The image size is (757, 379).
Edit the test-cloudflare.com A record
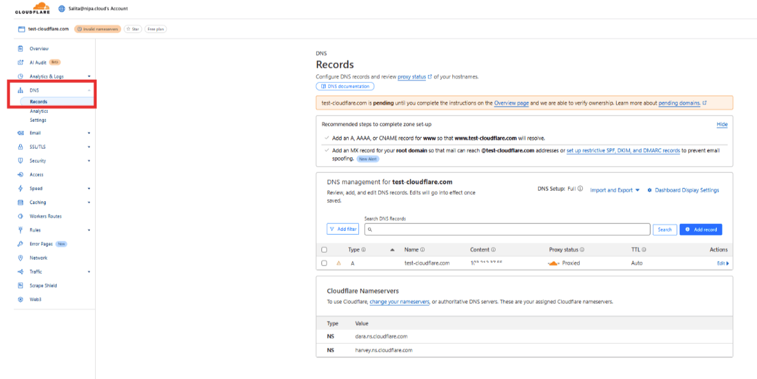[723, 263]
